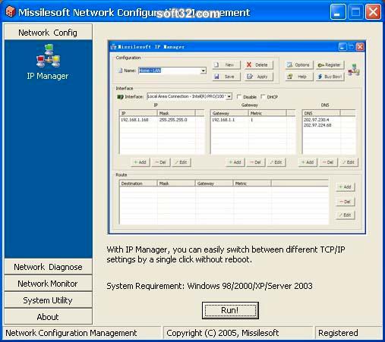Click Del under the IP list

coord(161,162)
